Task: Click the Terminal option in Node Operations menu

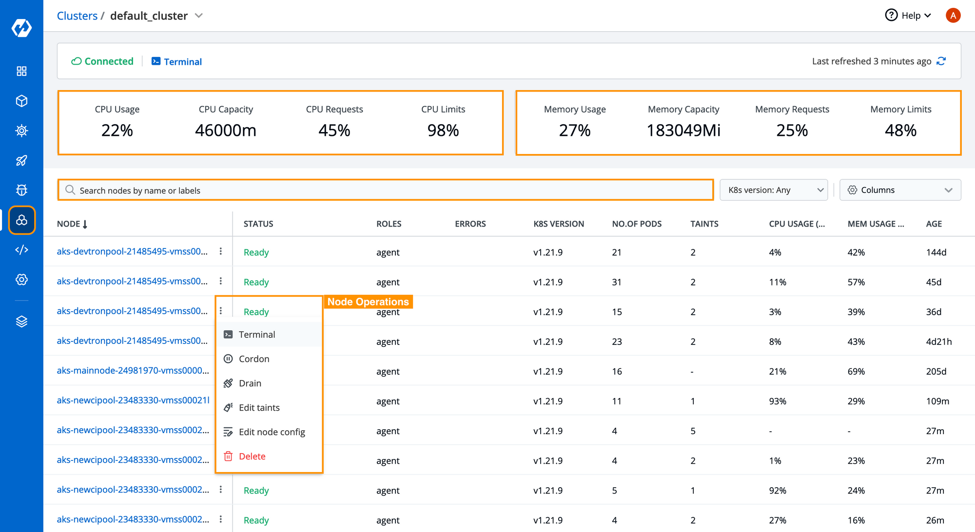Action: (x=256, y=334)
